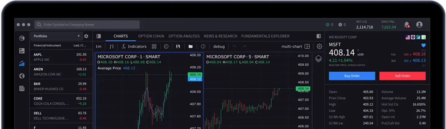The image size is (446, 129).
Task: Expand the Portfolio watchlist dropdown
Action: [56, 36]
